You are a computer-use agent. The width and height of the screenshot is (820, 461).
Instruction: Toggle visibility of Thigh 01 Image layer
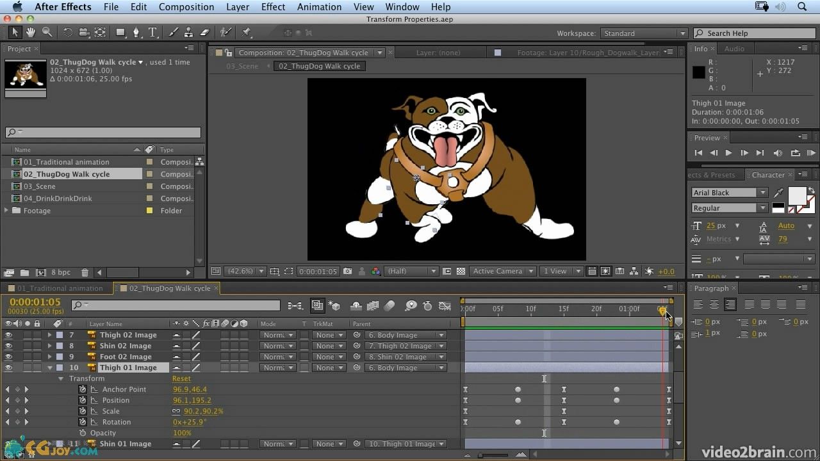point(8,368)
